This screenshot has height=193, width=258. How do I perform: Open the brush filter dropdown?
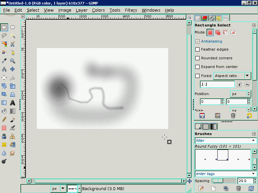click(x=253, y=141)
